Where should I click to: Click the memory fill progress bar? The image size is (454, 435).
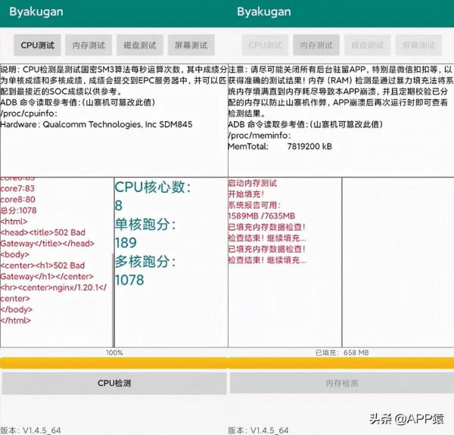341,363
